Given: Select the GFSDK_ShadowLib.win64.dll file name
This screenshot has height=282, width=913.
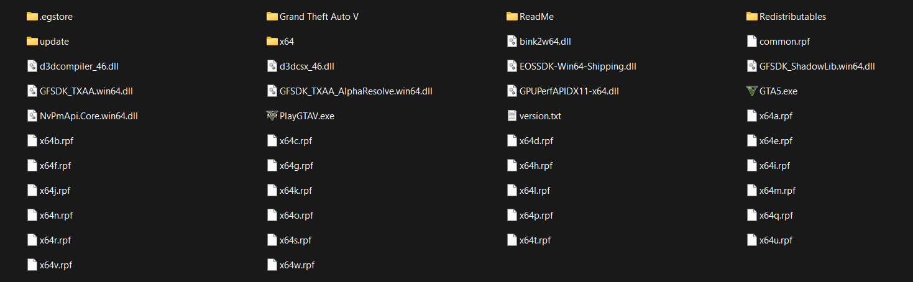Looking at the screenshot, I should click(817, 66).
